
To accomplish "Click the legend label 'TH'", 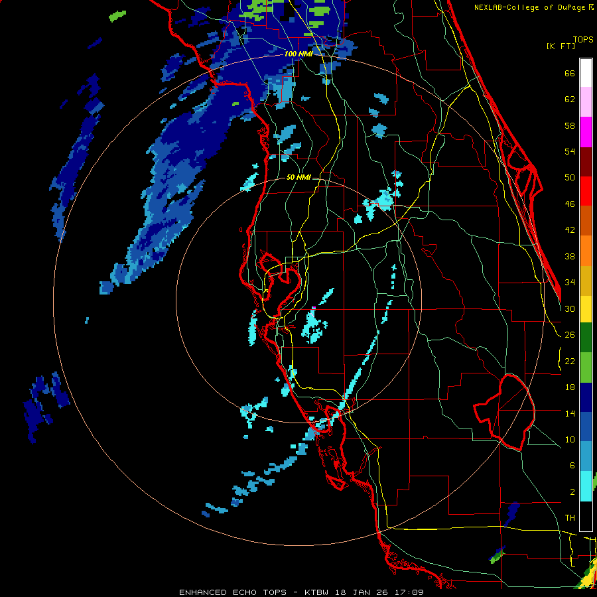I will 570,518.
